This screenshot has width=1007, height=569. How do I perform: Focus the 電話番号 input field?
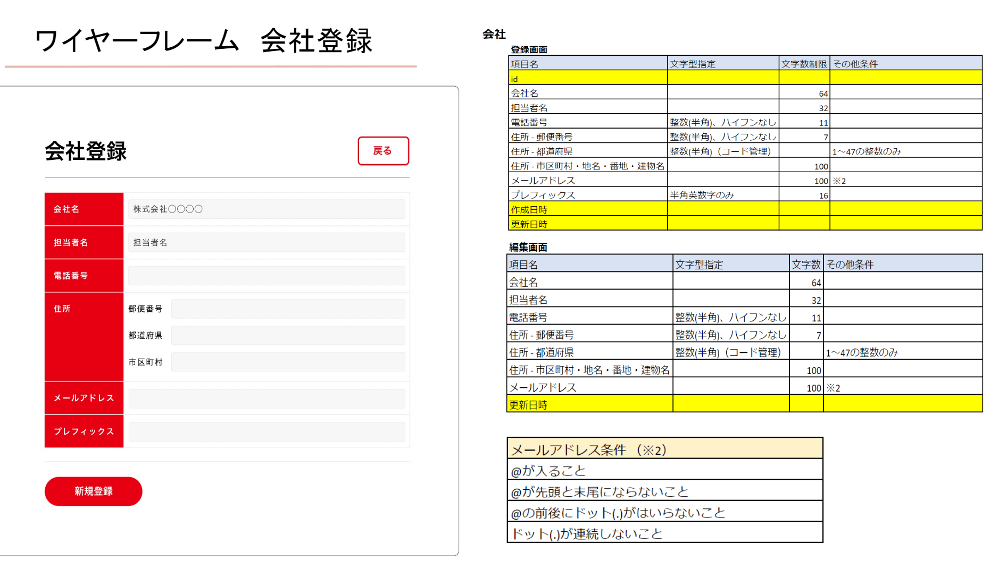coord(267,276)
